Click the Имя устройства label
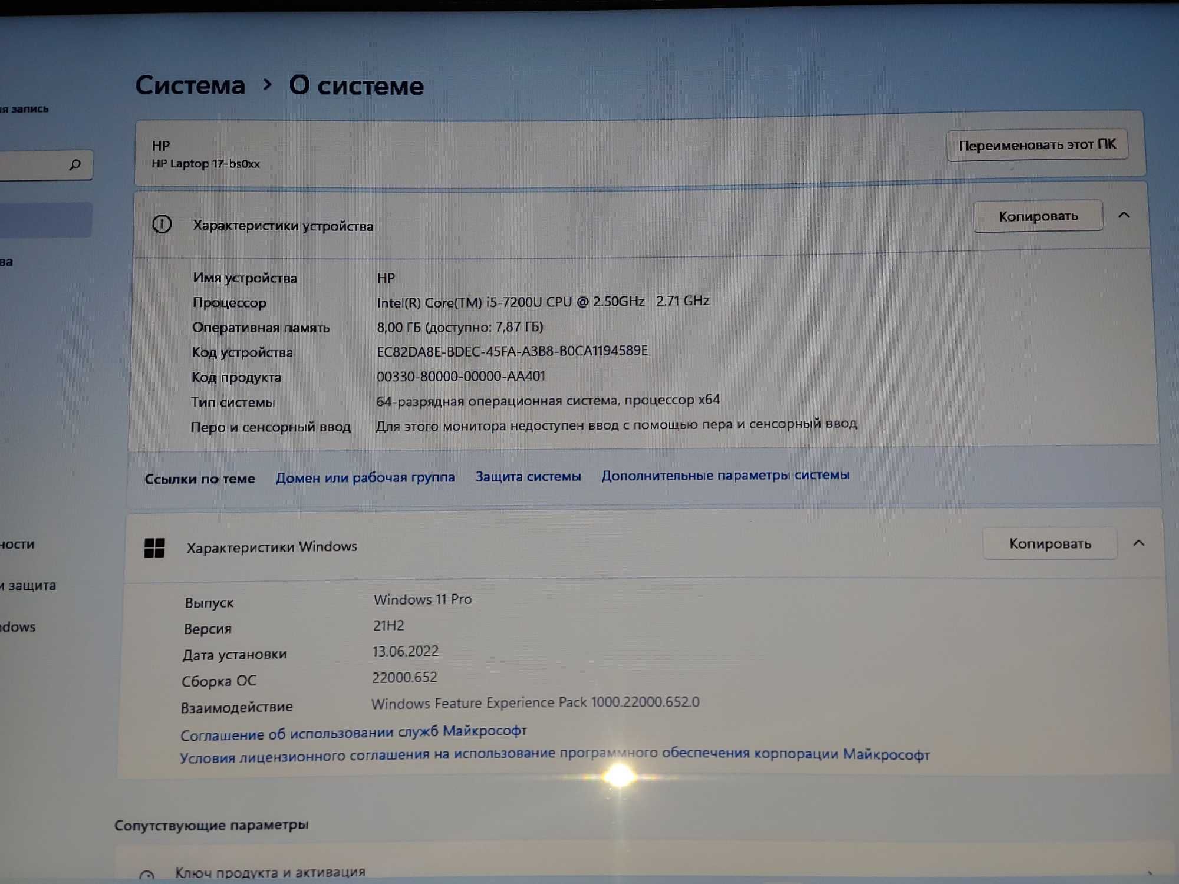This screenshot has width=1179, height=884. 245,278
